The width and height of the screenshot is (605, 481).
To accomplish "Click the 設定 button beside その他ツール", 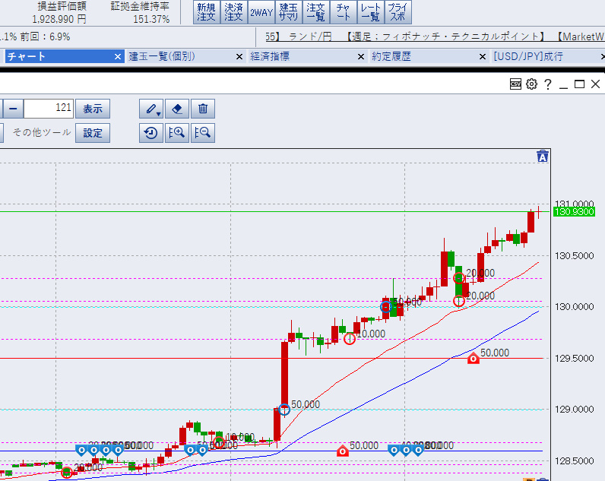I will 93,133.
